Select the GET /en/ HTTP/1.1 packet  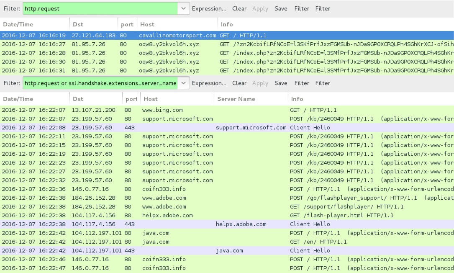[227, 242]
